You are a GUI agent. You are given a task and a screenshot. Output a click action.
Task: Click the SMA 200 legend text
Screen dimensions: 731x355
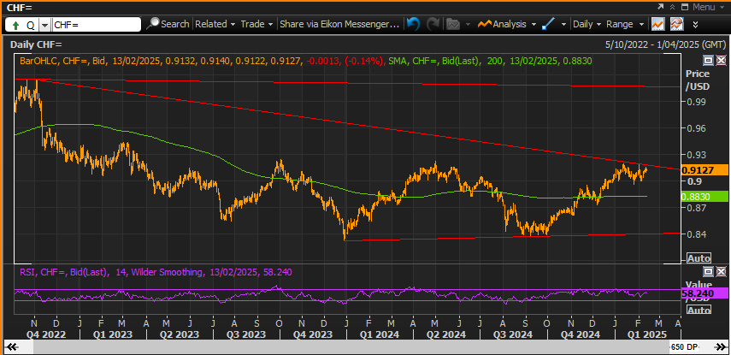tap(488, 61)
